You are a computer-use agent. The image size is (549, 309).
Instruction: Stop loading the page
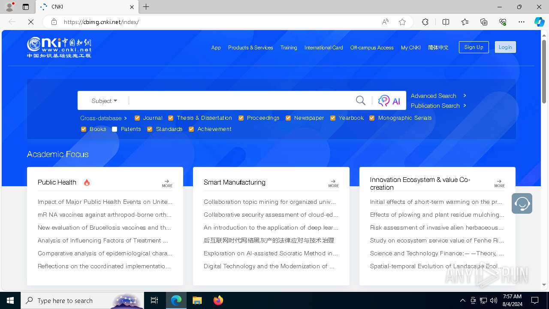point(31,22)
